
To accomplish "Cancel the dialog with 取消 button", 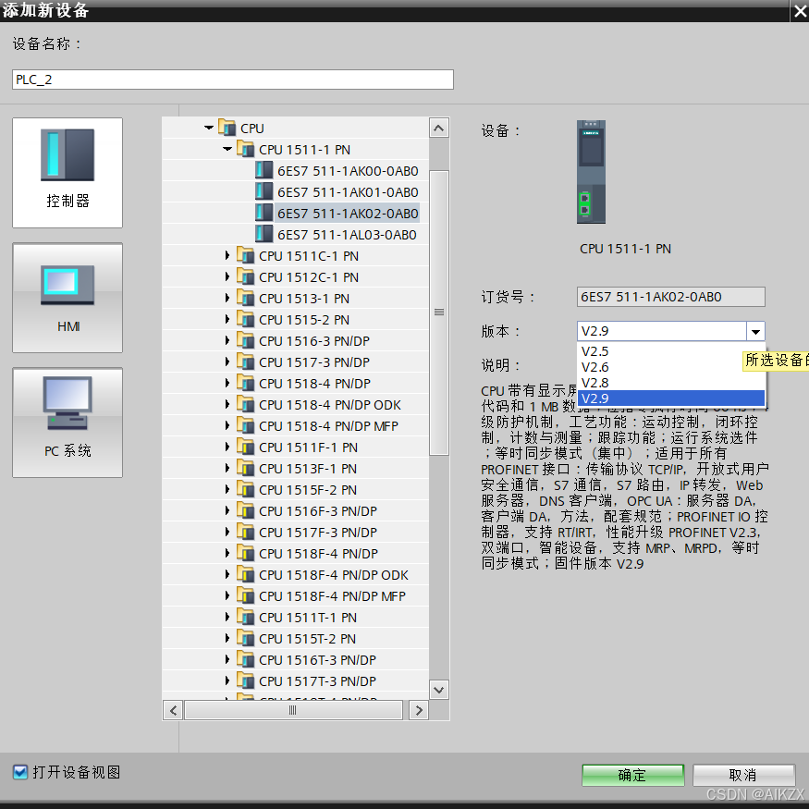I will [743, 775].
